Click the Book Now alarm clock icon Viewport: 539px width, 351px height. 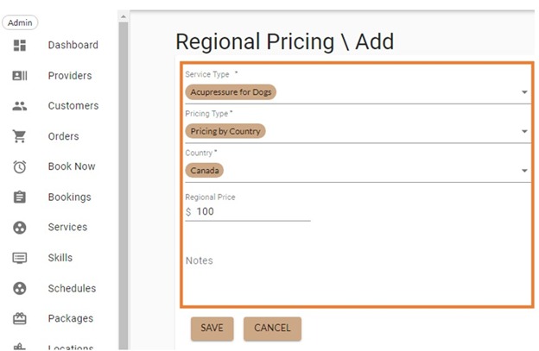click(20, 166)
